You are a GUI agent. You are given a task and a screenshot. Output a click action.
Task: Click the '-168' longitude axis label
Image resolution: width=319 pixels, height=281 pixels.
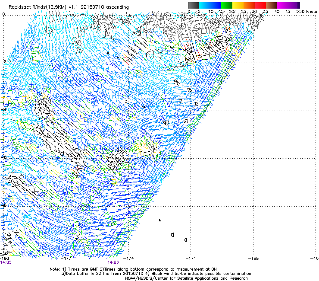tap(253, 258)
